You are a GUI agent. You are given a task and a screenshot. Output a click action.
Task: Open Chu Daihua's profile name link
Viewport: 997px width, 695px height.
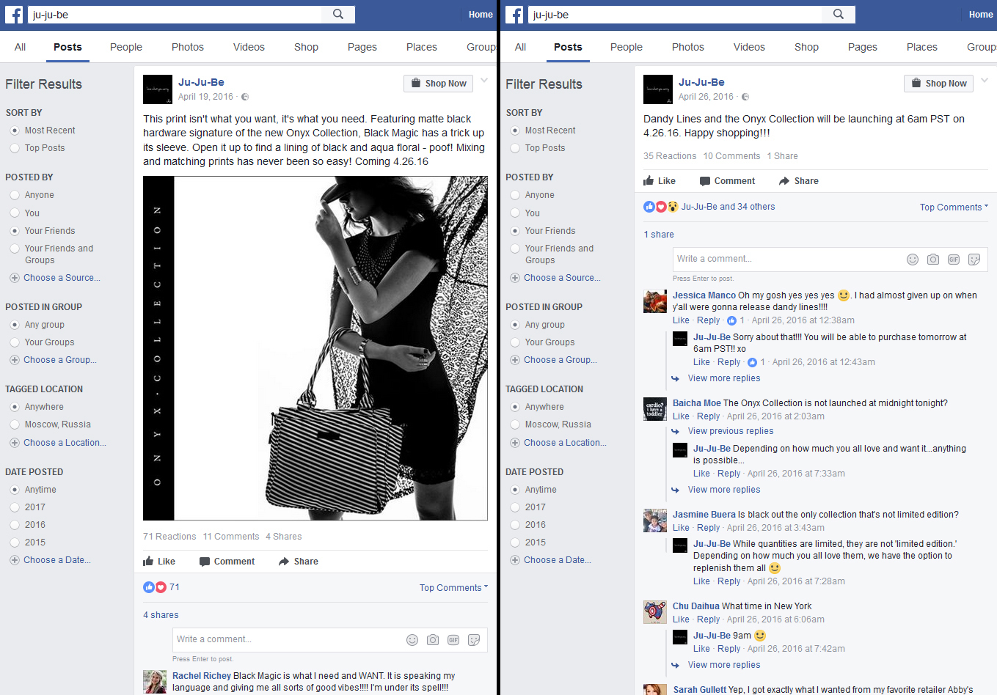click(x=696, y=606)
